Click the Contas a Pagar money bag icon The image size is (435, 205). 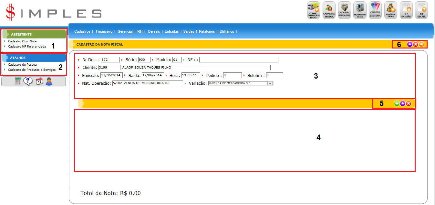pos(391,10)
